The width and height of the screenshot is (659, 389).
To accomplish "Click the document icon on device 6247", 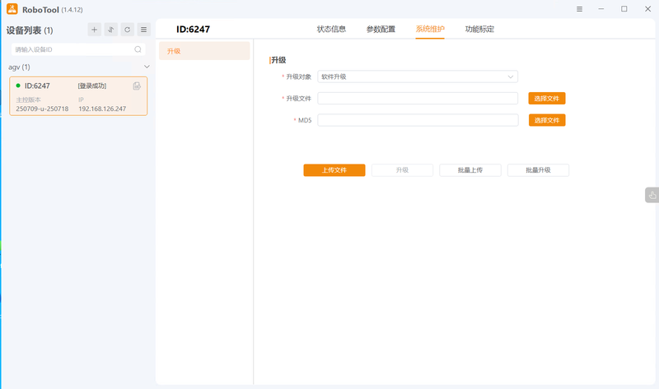I will coord(137,86).
